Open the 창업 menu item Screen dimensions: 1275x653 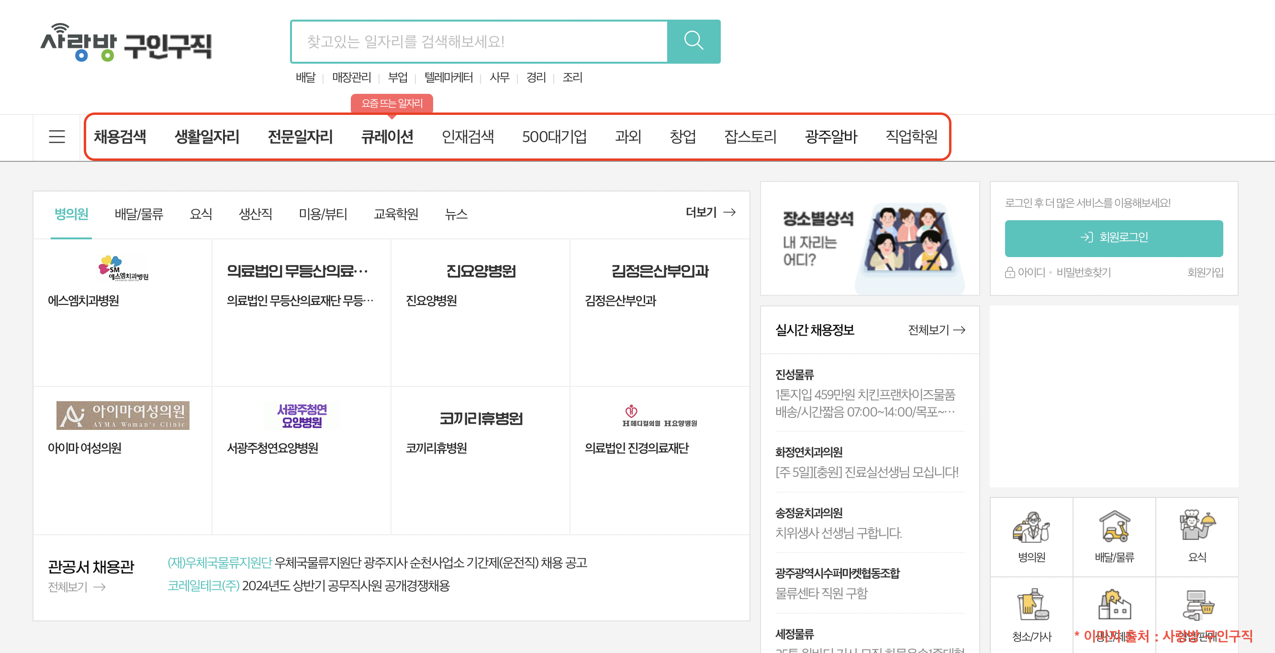coord(682,136)
